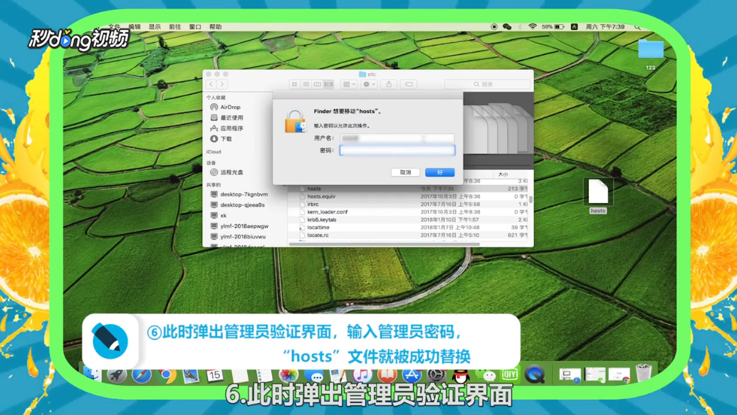
Task: Open App Store from the dock
Action: pyautogui.click(x=412, y=375)
